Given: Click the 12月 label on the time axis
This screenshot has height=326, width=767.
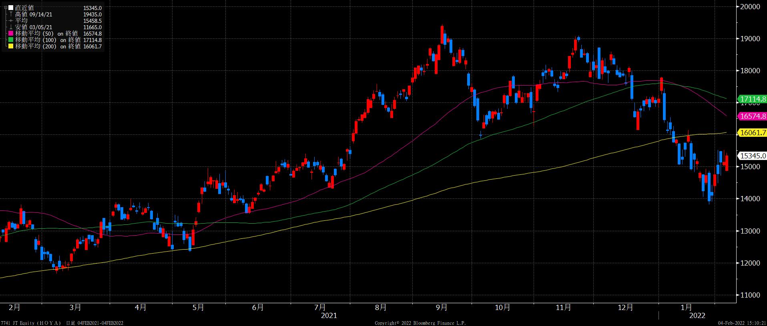Looking at the screenshot, I should click(625, 308).
